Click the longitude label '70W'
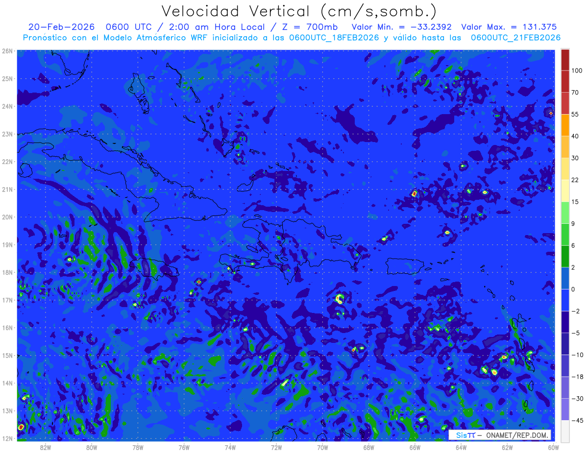This screenshot has height=454, width=588. [322, 447]
